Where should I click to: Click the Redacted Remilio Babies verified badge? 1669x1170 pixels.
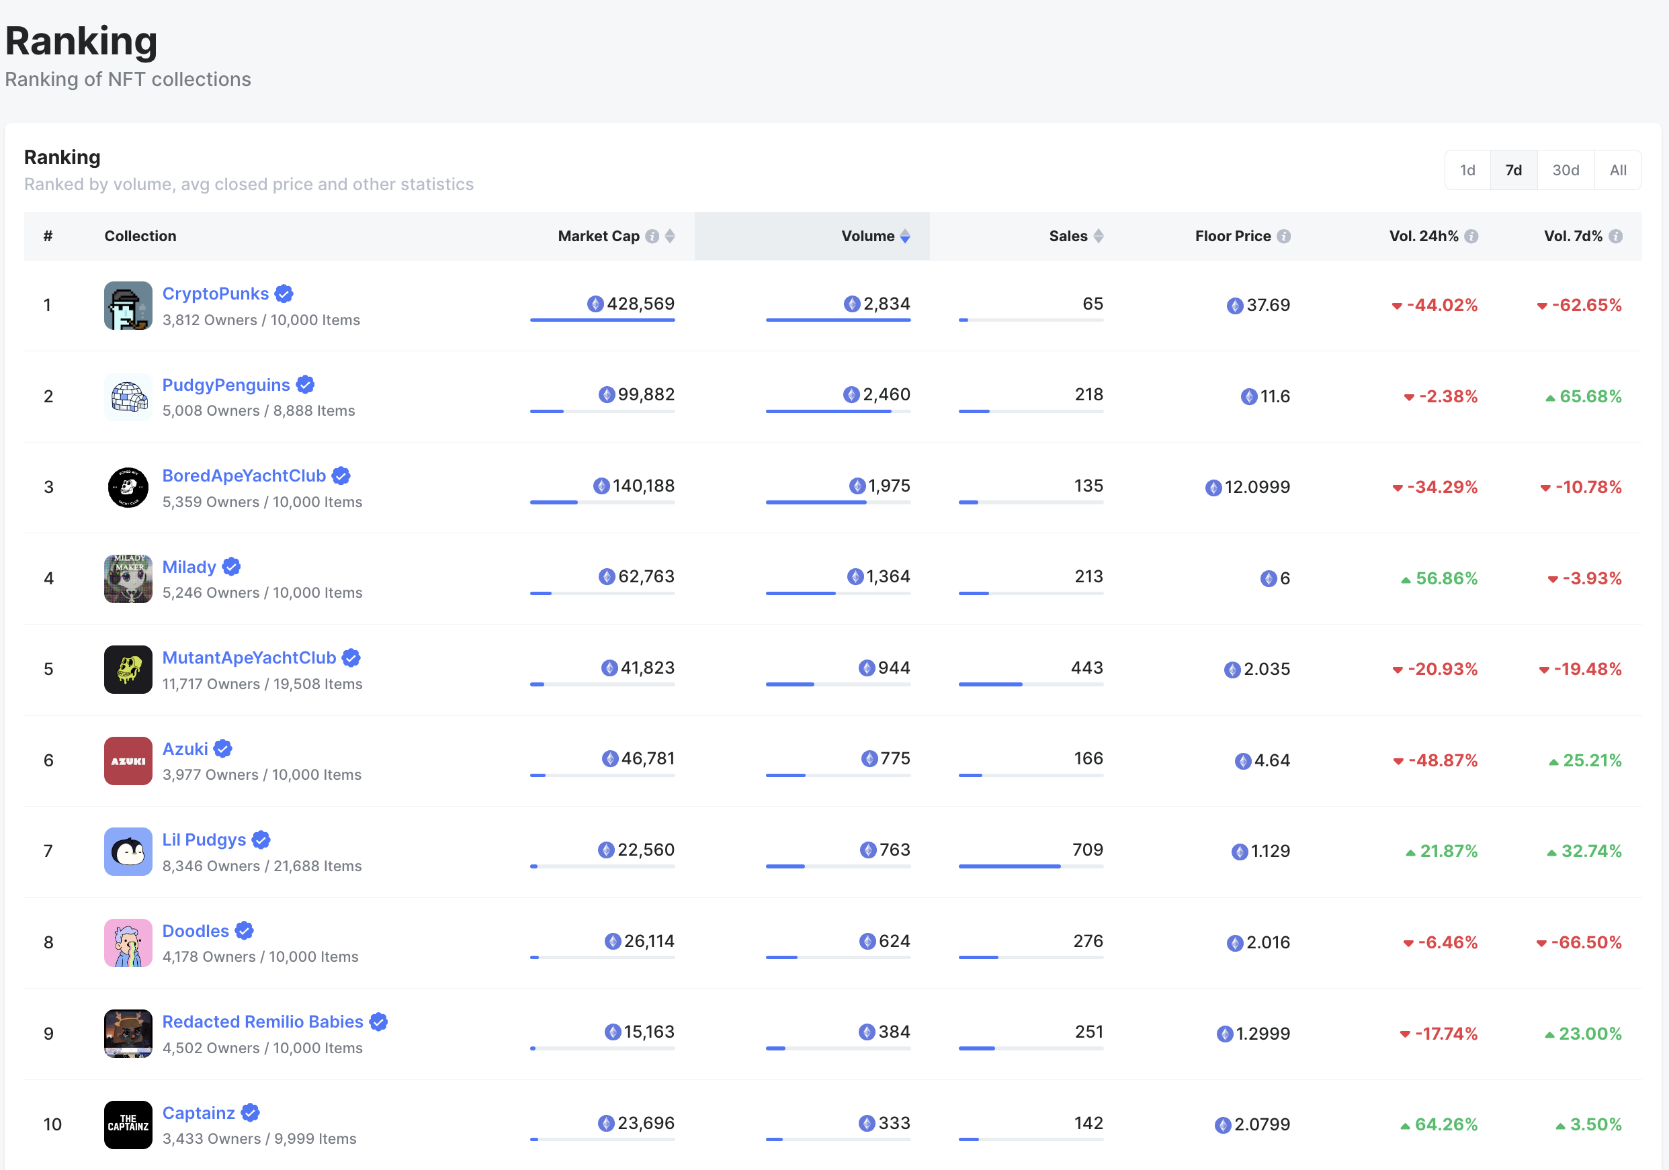point(379,1022)
